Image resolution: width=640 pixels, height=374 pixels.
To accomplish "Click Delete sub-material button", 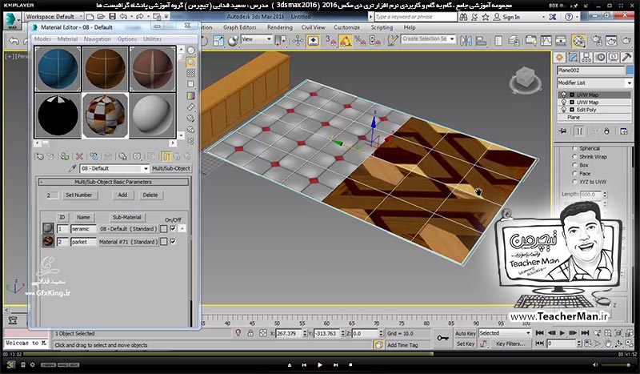I will click(150, 195).
